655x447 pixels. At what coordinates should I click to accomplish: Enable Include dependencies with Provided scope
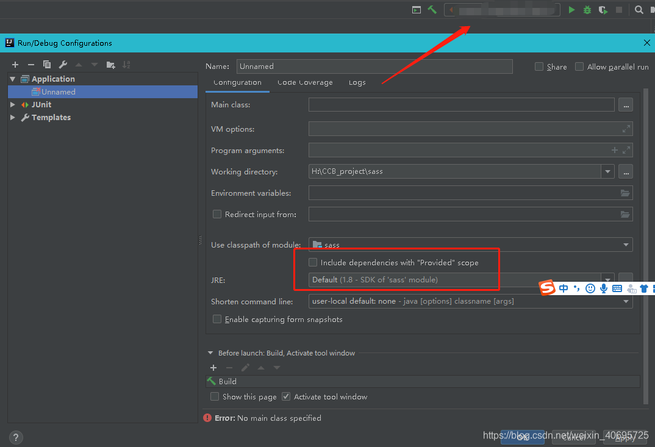click(313, 262)
